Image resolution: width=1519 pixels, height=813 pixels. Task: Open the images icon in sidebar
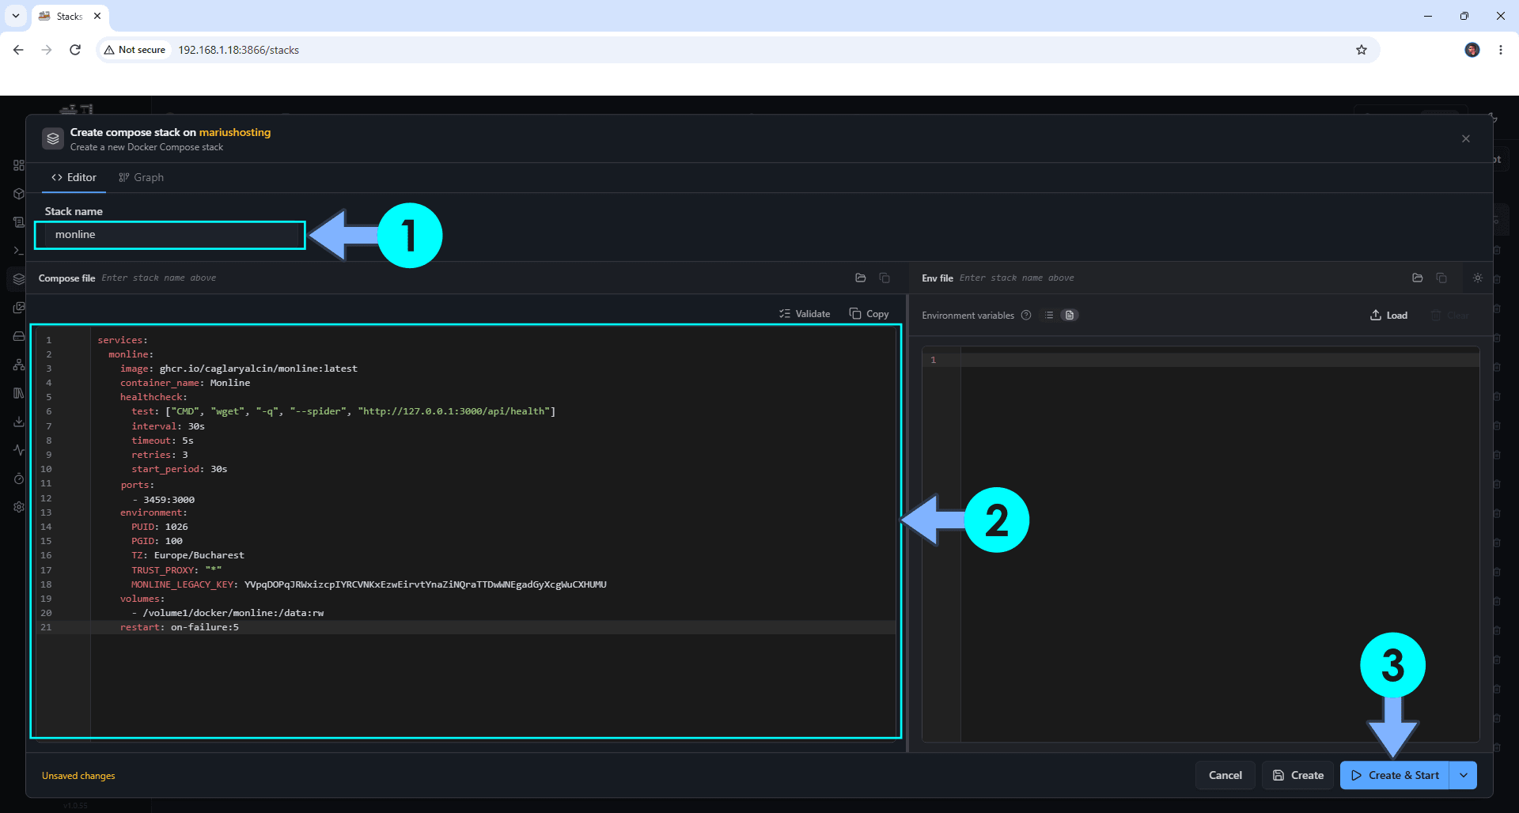point(19,308)
